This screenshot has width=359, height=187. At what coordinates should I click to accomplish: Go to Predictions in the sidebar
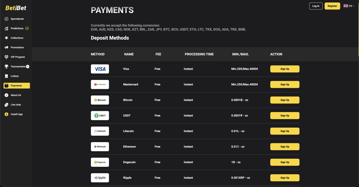17,28
